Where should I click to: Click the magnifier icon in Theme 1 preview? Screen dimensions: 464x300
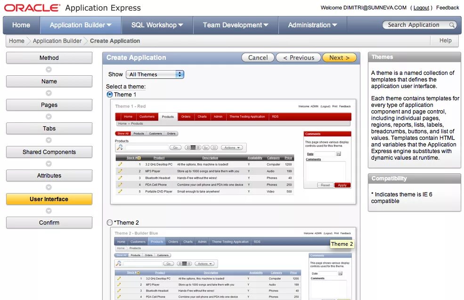click(120, 147)
